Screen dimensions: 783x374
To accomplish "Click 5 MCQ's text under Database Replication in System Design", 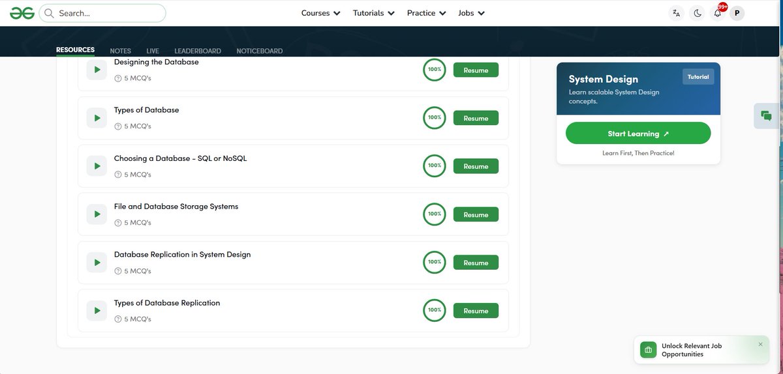I will pyautogui.click(x=138, y=271).
